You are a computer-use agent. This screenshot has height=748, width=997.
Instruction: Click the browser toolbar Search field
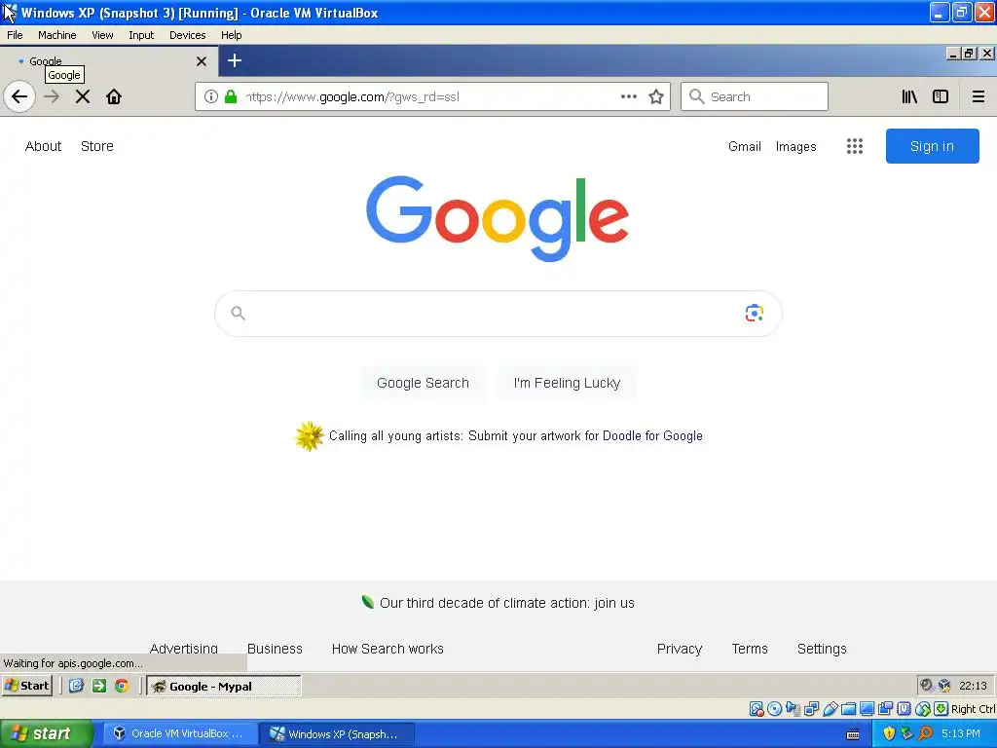[x=755, y=96]
